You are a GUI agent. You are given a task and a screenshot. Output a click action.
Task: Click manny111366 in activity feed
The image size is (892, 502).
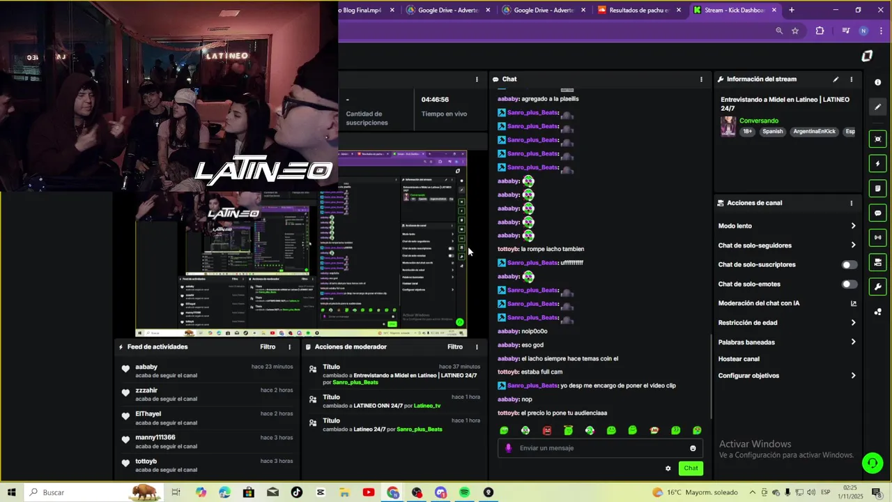[x=155, y=438]
